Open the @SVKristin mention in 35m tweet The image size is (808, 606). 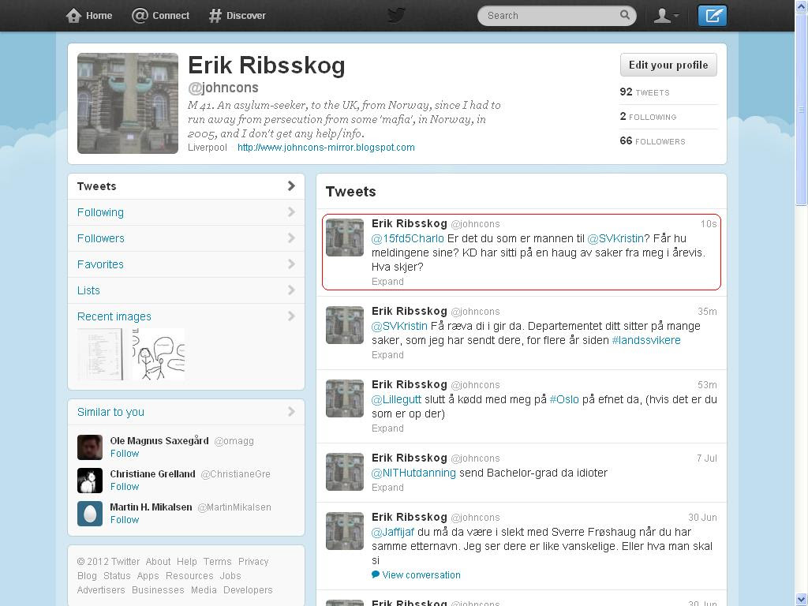coord(399,326)
